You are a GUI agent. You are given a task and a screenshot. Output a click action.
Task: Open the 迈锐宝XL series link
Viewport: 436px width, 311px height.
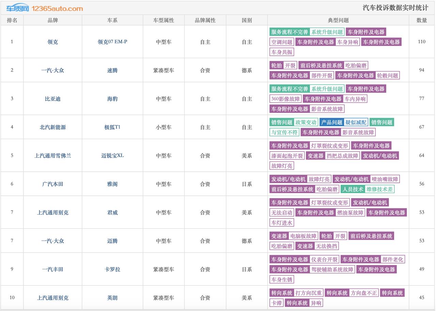pyautogui.click(x=112, y=156)
